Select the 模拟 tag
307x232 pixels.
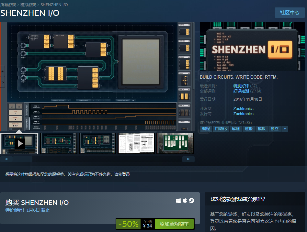point(261,129)
